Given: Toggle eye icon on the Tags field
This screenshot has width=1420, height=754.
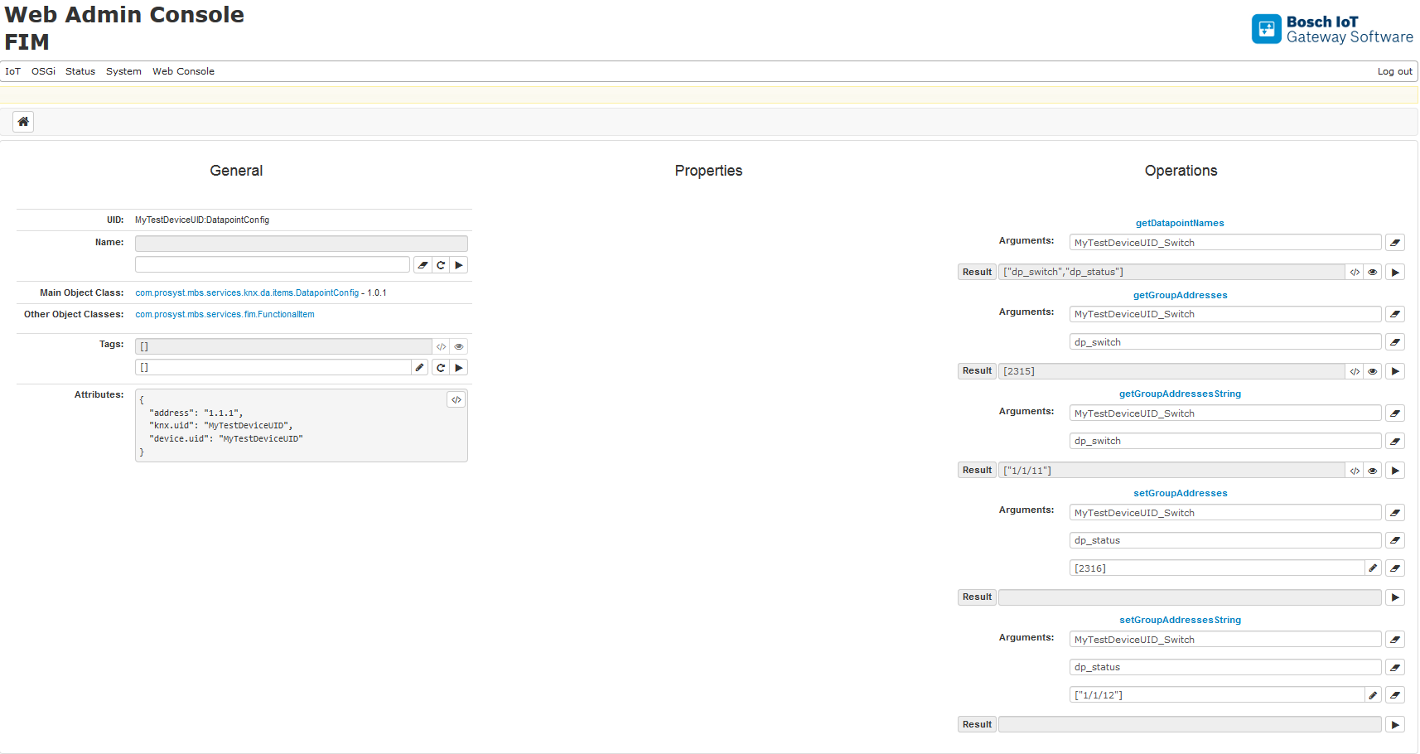Looking at the screenshot, I should pos(459,347).
